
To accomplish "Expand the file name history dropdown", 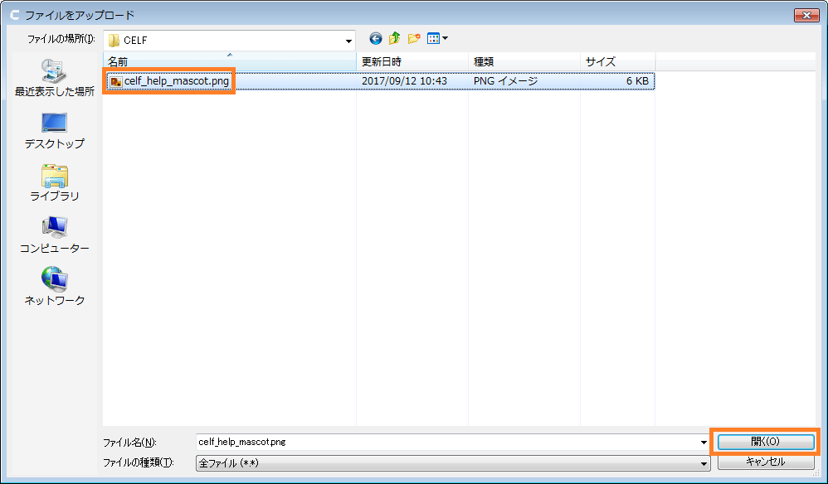I will pos(704,443).
